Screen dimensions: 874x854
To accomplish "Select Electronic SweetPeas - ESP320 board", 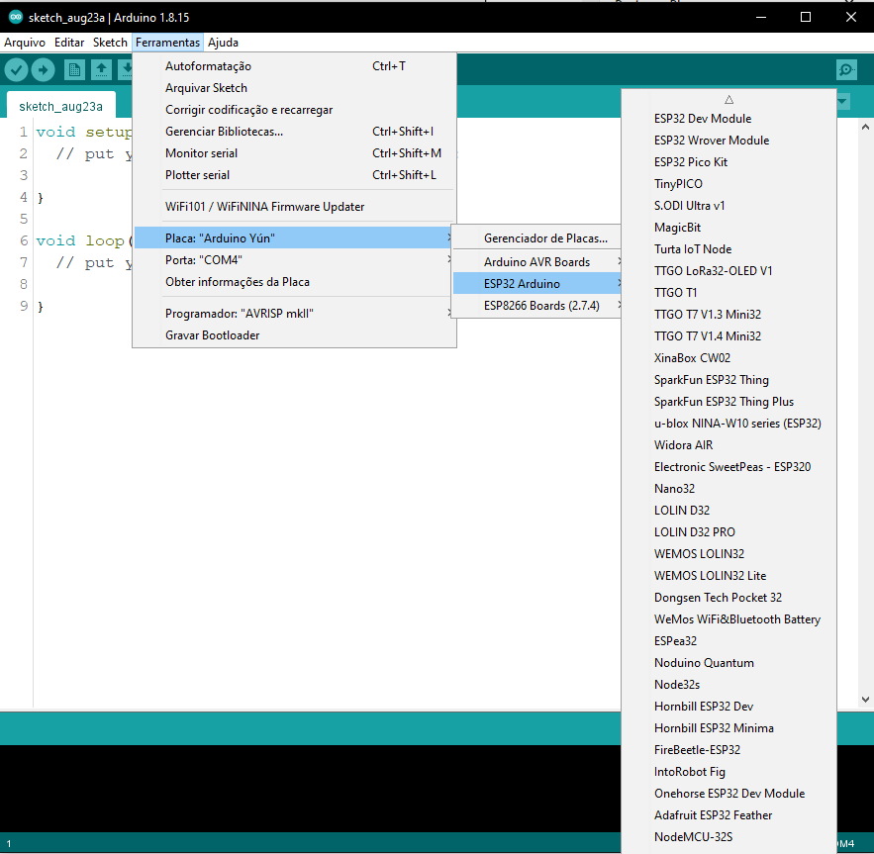I will [x=729, y=466].
